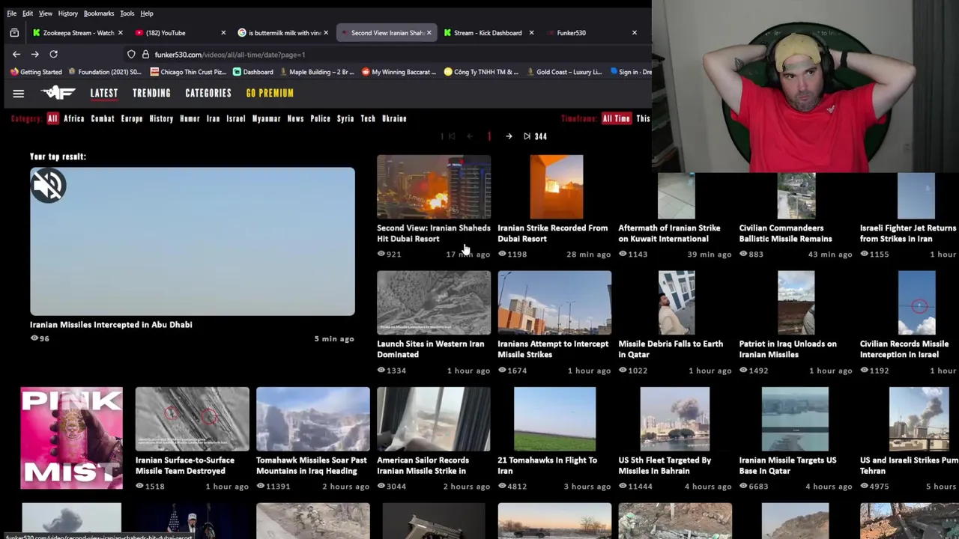
Task: Select the All Time timeframe
Action: point(617,118)
